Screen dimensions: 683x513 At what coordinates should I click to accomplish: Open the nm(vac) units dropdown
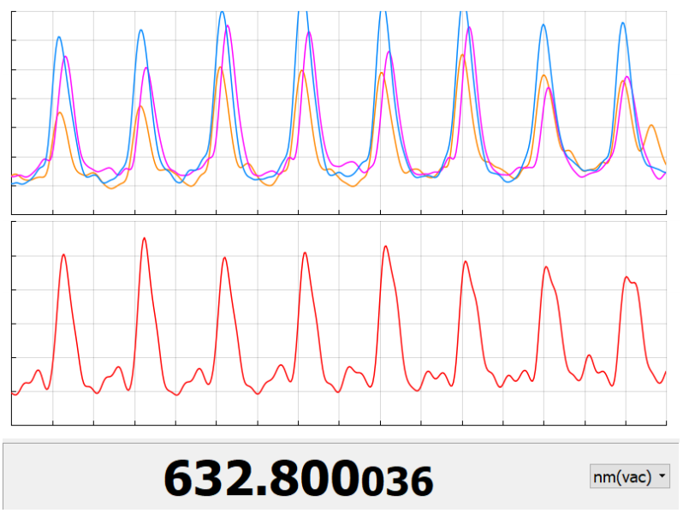pyautogui.click(x=629, y=477)
